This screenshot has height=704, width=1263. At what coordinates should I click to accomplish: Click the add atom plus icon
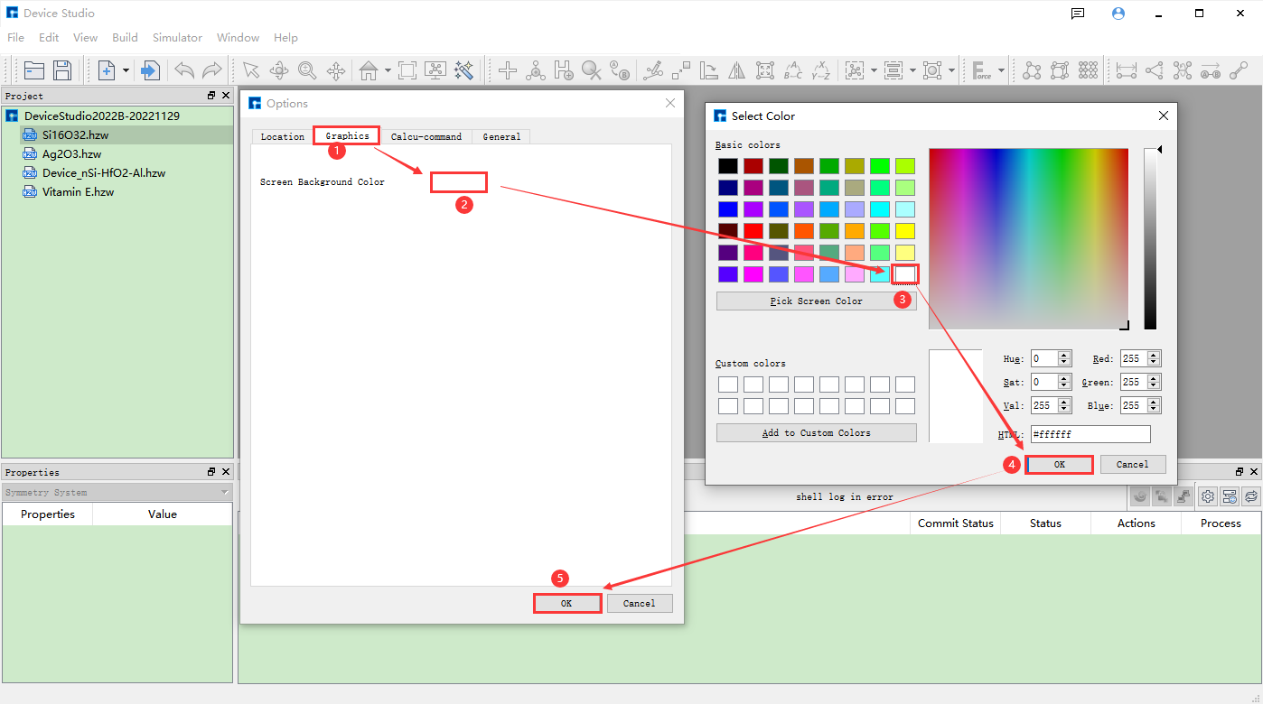pyautogui.click(x=508, y=70)
